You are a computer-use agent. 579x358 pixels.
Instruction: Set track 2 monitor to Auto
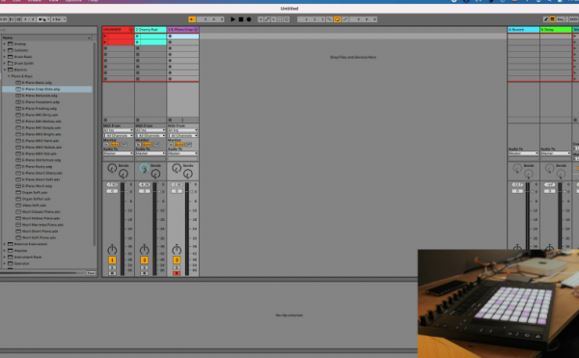(x=147, y=145)
